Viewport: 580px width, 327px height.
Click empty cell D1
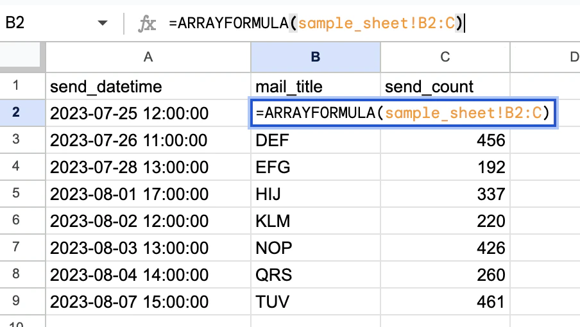point(545,86)
